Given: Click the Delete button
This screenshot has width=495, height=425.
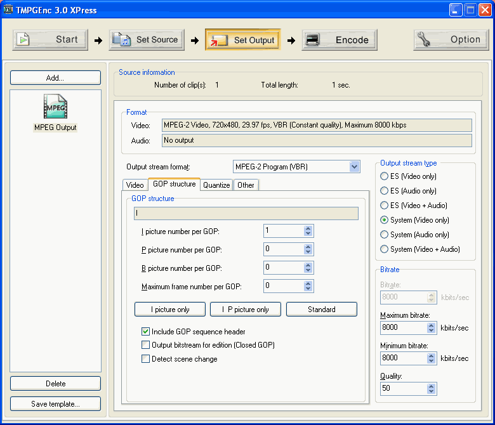Looking at the screenshot, I should click(x=56, y=383).
